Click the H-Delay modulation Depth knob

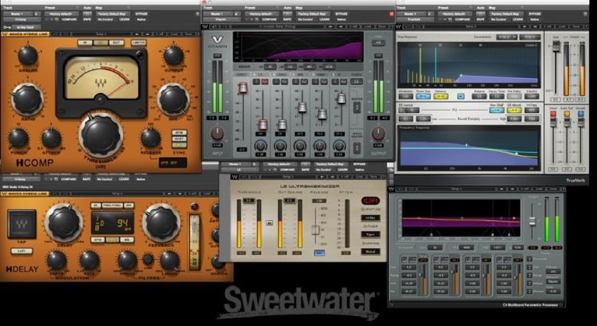(57, 260)
